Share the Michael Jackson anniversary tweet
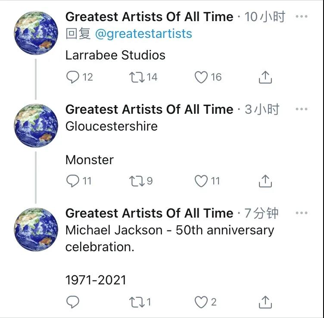Viewport: 324px width, 318px height. tap(265, 302)
